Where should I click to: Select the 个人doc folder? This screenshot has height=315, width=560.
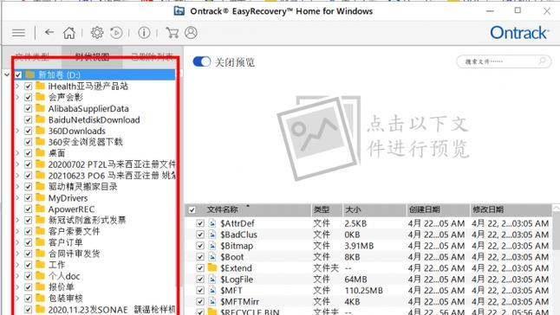[x=64, y=276]
